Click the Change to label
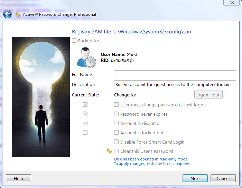The image size is (242, 188). click(x=125, y=95)
